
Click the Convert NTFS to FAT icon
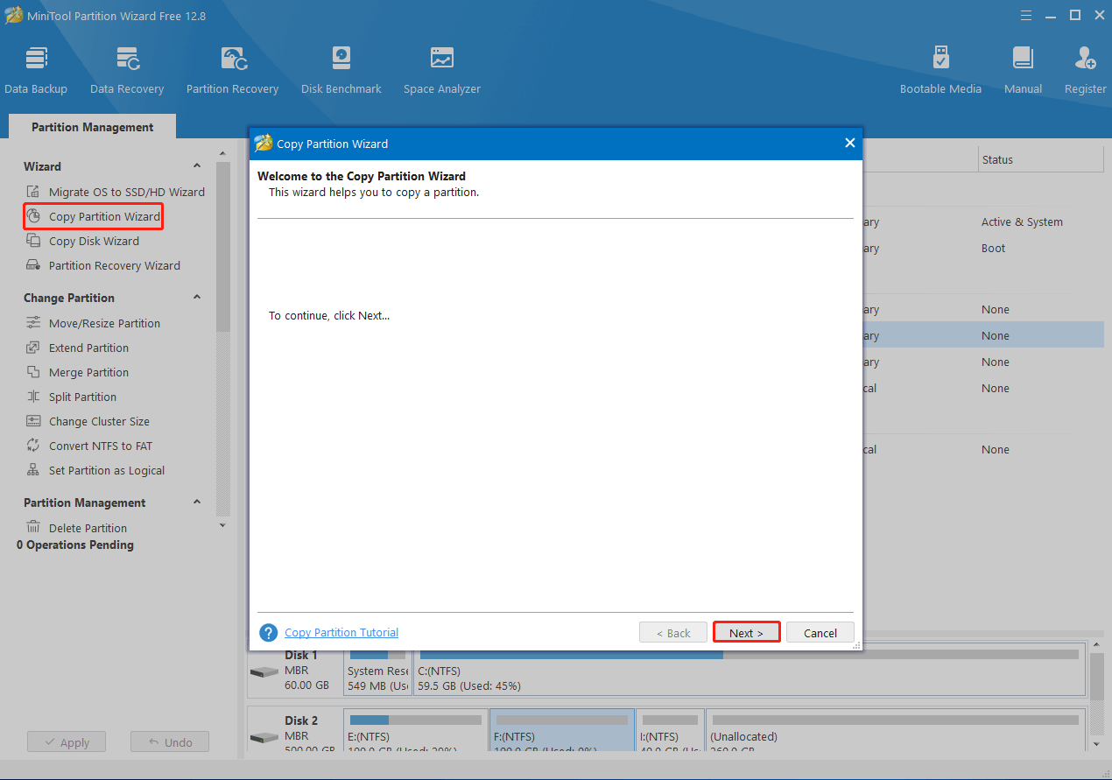point(32,446)
